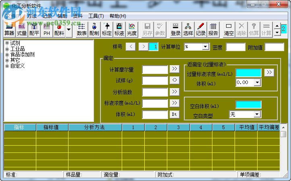Open the 配制 solution preparation tool
Screen dimensions: 291x181
point(94,29)
